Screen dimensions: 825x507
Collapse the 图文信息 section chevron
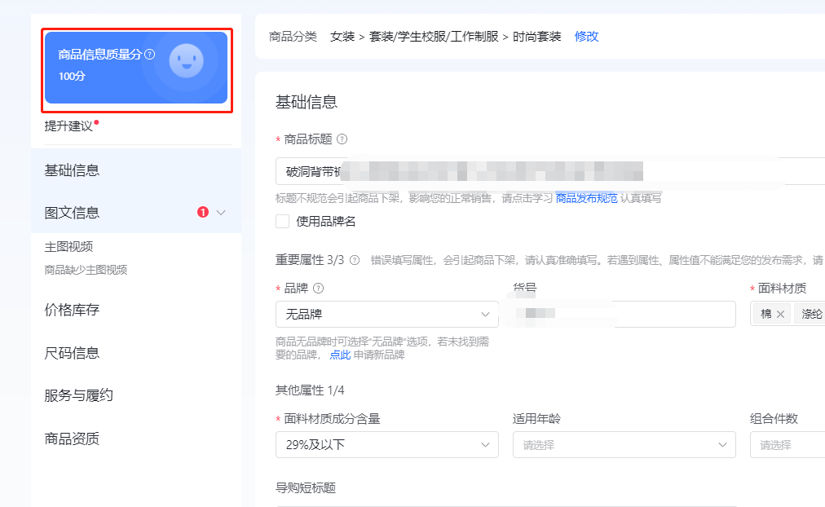click(x=219, y=212)
